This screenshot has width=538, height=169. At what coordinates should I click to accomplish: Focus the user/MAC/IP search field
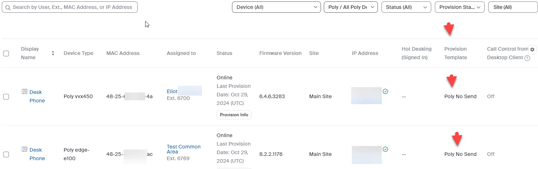[x=70, y=7]
